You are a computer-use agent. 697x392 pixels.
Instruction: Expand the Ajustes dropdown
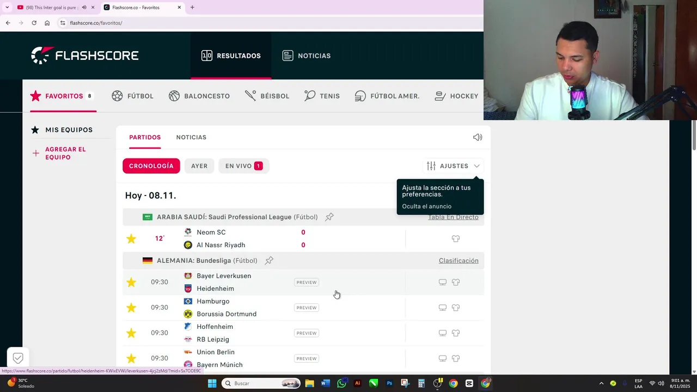(454, 166)
